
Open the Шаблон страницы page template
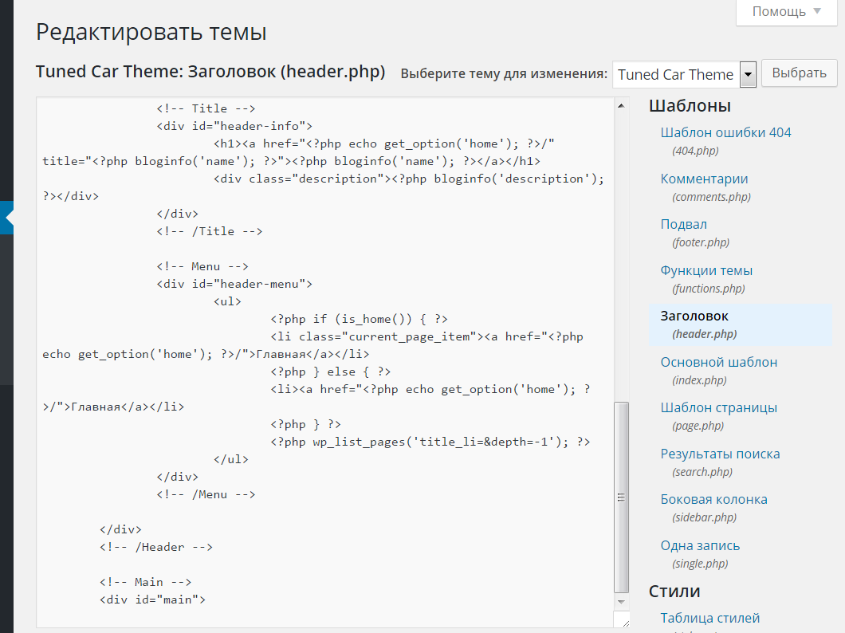click(718, 408)
